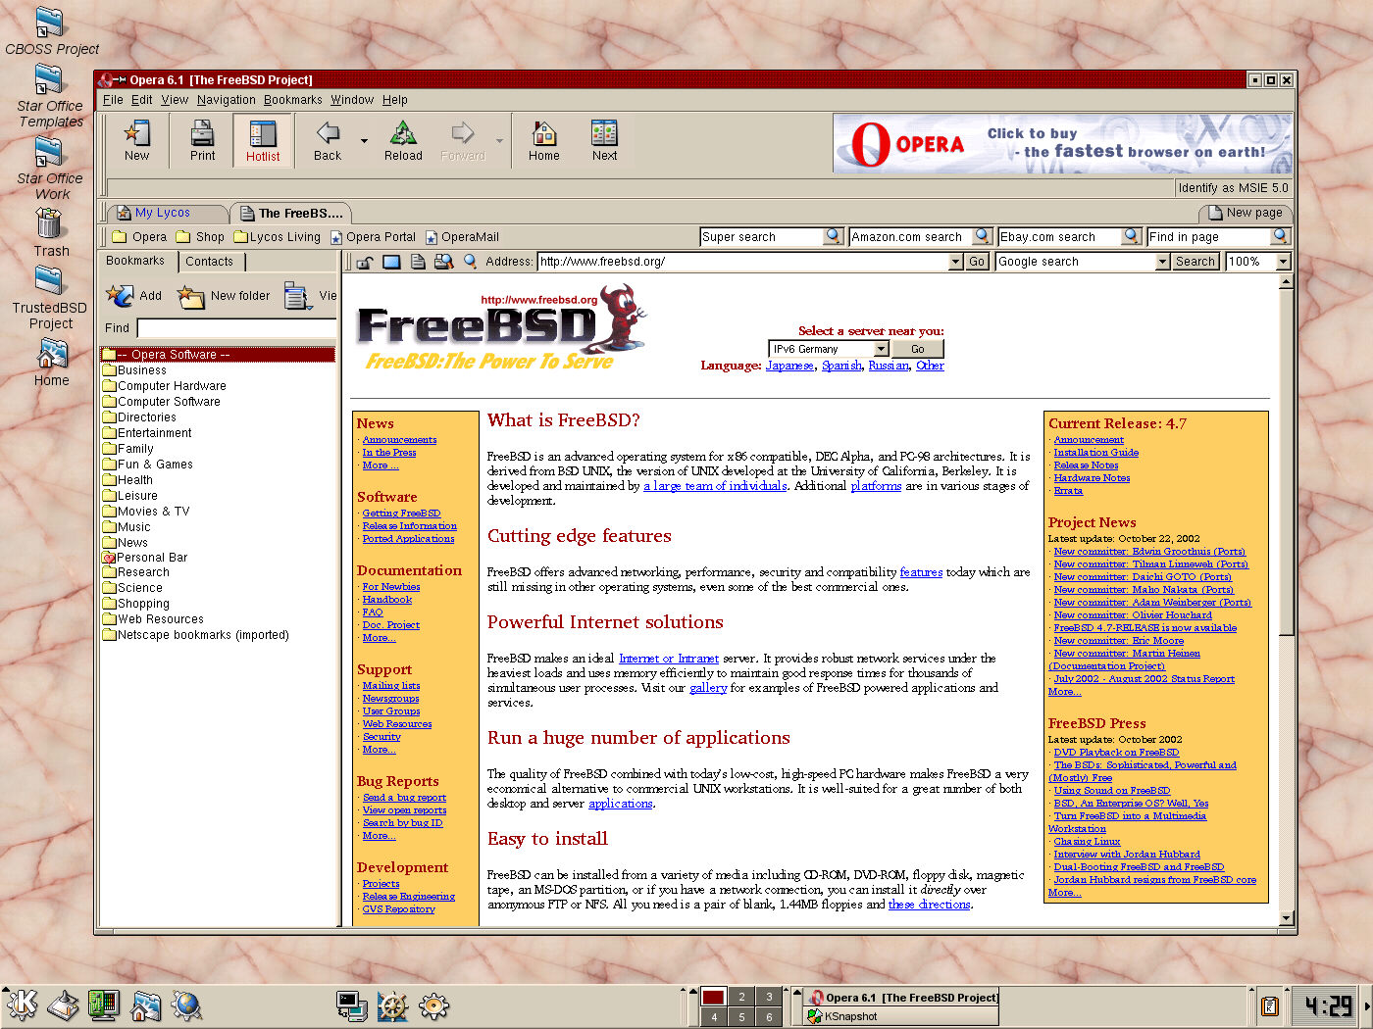
Task: Toggle the Hotlist panel button
Action: (263, 140)
